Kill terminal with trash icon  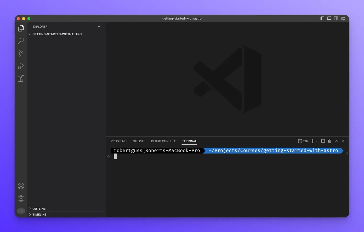click(x=330, y=141)
